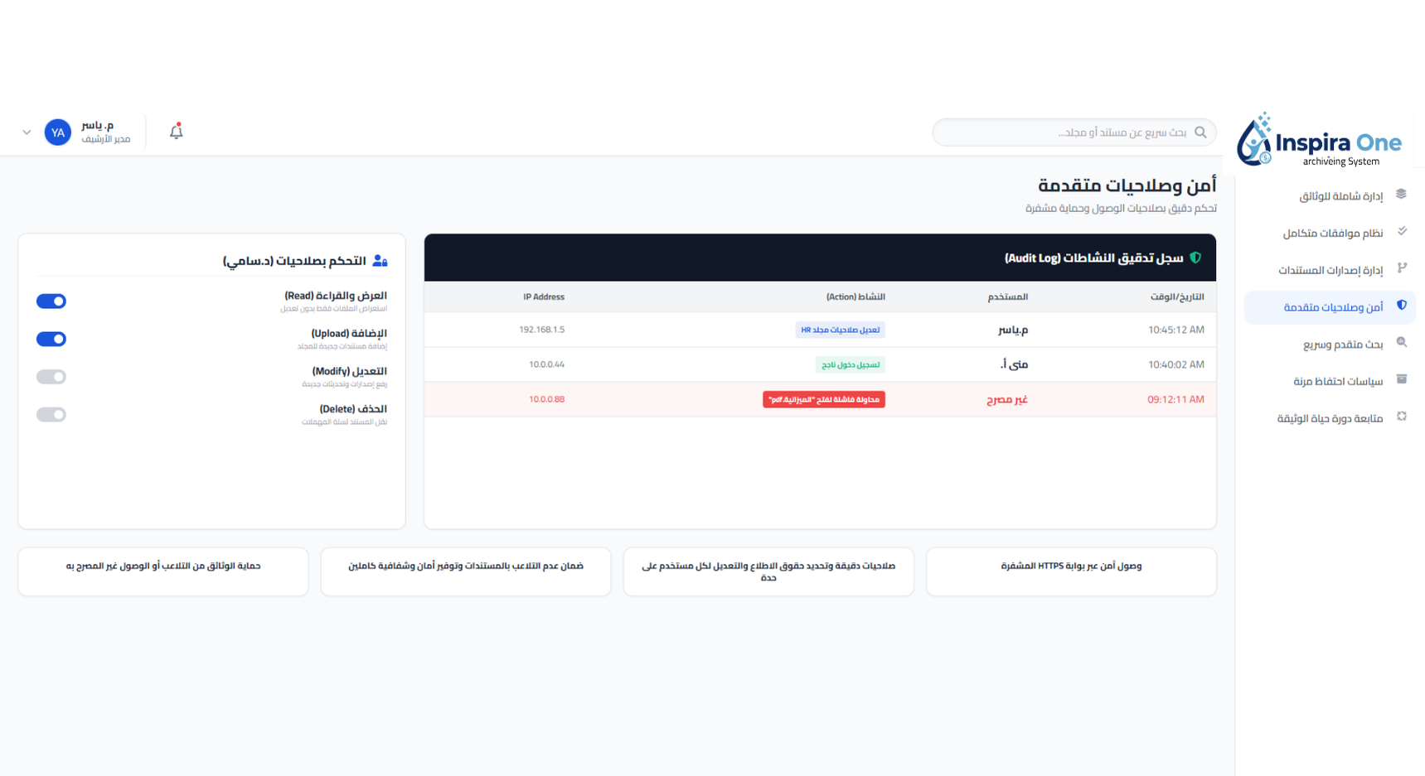Screen dimensions: 1425x776
Task: Click IP address 10.0.0.88
Action: coord(547,399)
